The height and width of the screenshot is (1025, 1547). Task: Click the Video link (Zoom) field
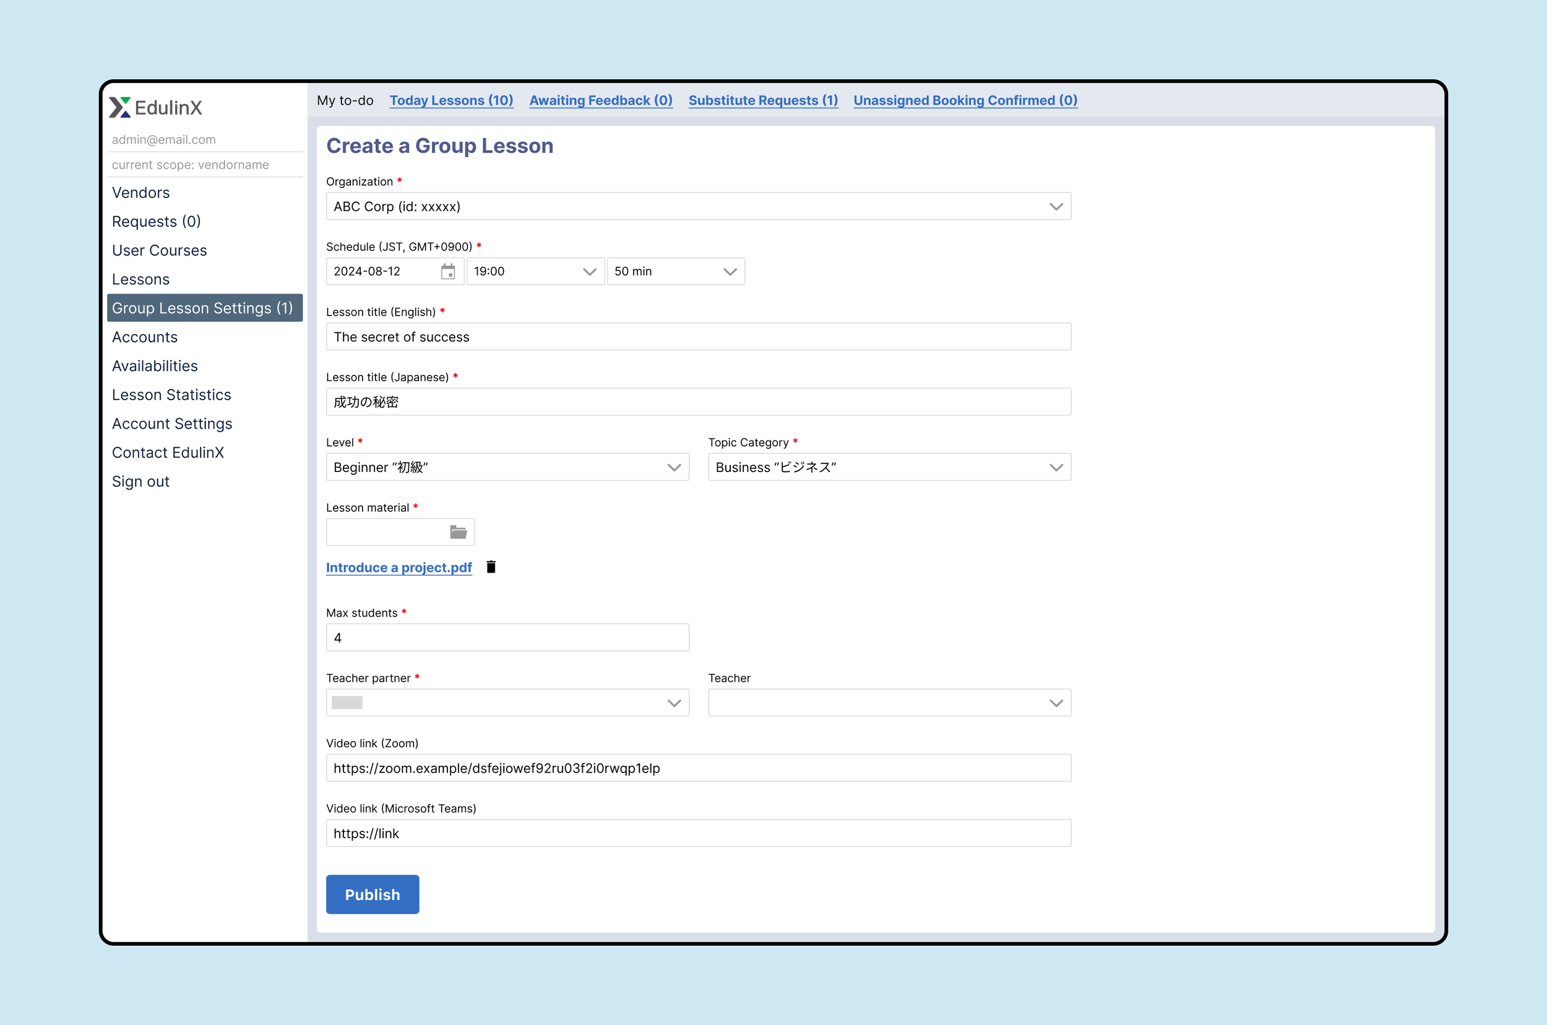(x=697, y=768)
